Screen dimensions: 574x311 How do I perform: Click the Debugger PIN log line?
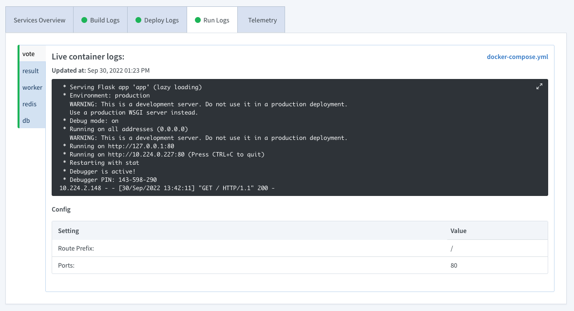(x=110, y=179)
